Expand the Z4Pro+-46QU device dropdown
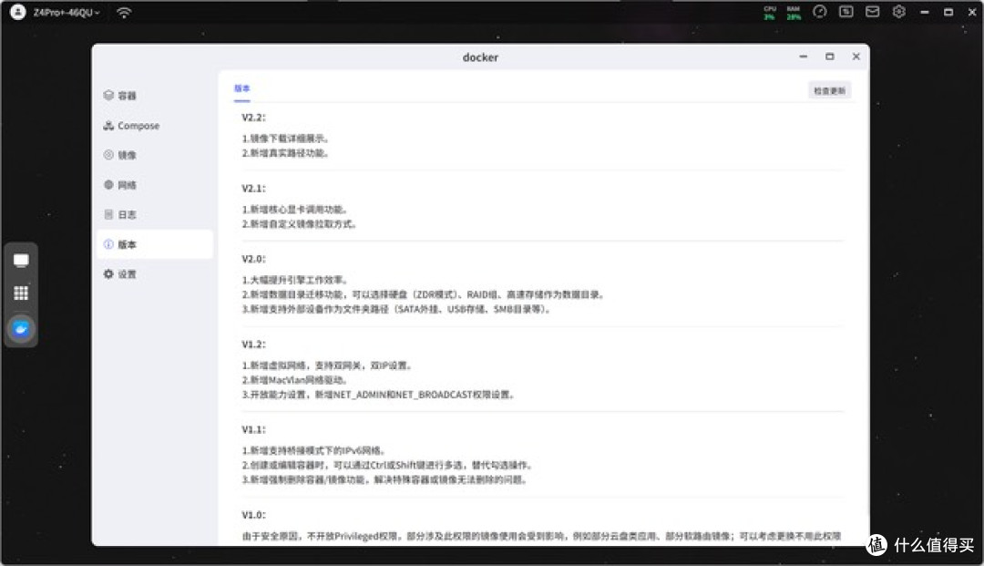 click(67, 13)
